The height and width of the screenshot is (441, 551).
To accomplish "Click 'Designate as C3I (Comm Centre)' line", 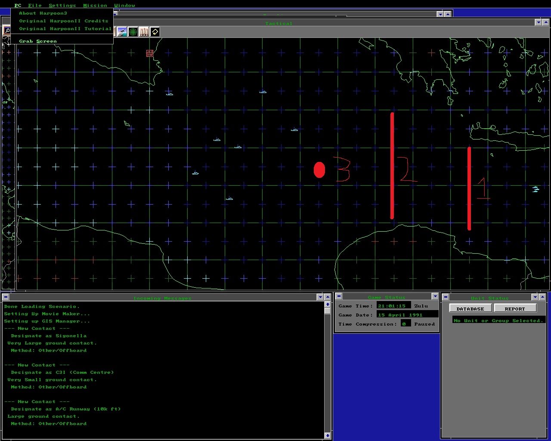I will [62, 373].
